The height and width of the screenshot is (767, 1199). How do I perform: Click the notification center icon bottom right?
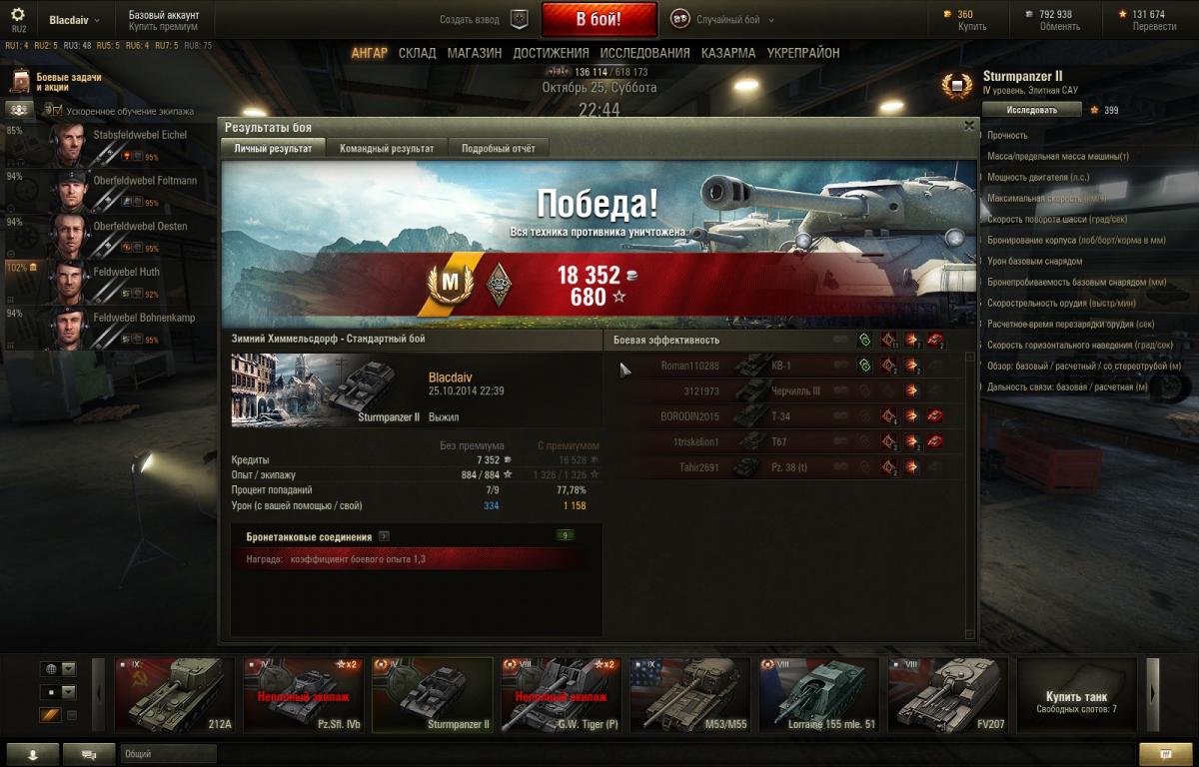pyautogui.click(x=1164, y=754)
